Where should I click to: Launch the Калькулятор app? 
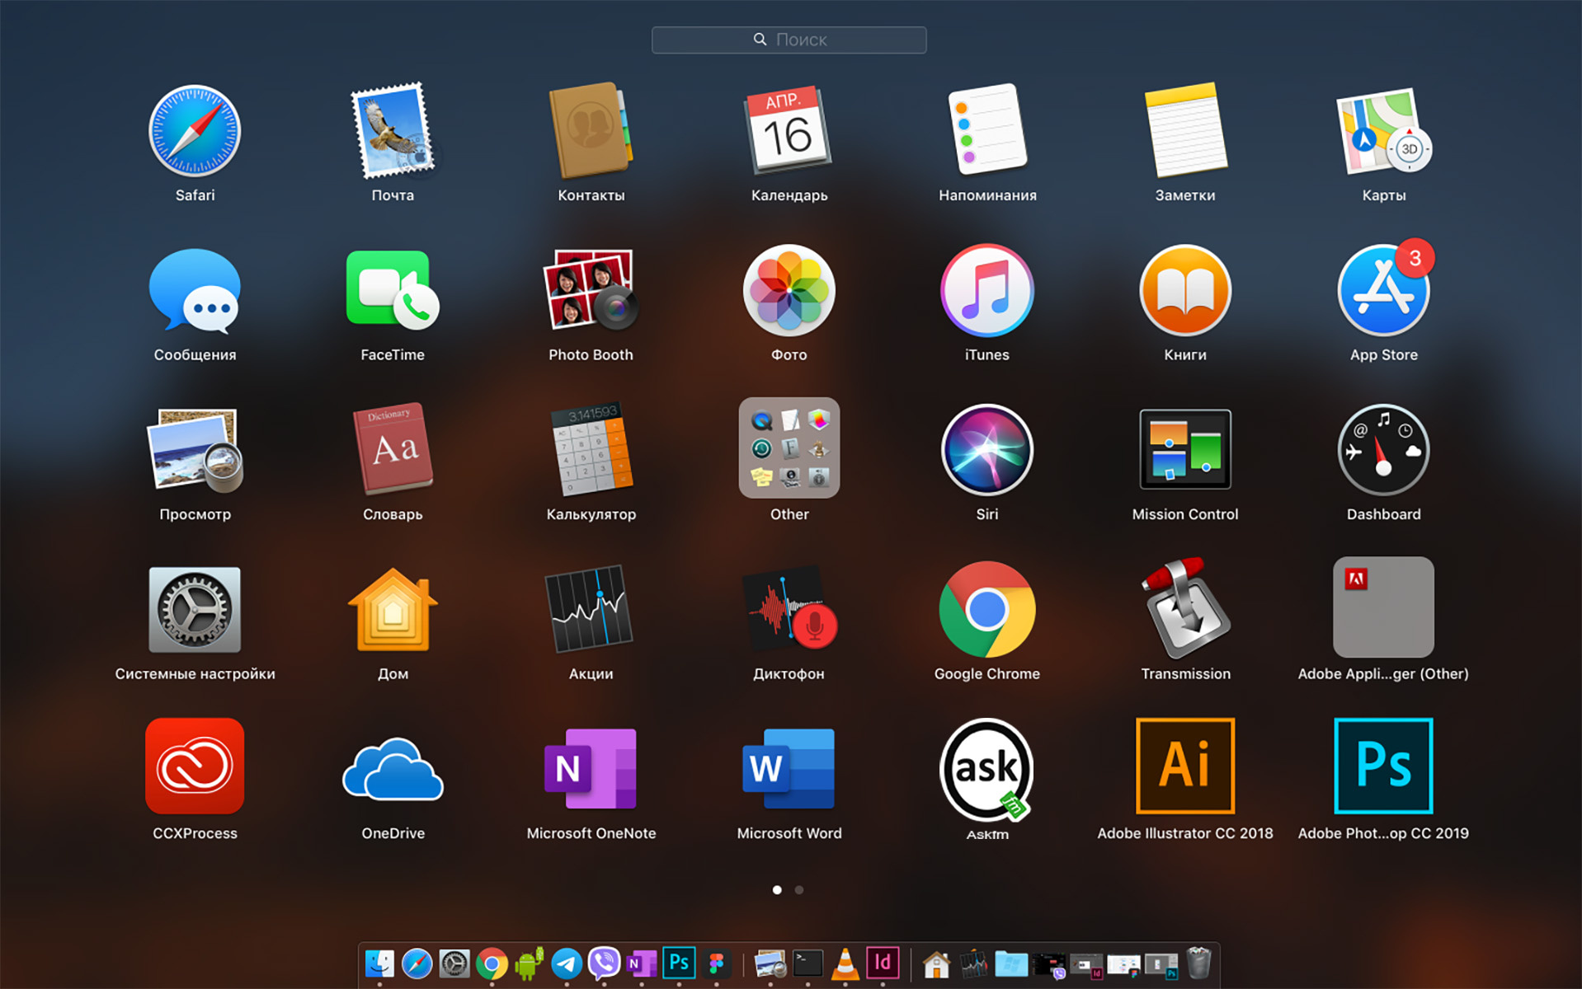pyautogui.click(x=591, y=450)
